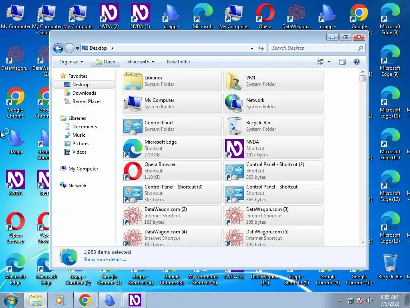Select the NVDA (3) desktop icon
This screenshot has width=410, height=308.
141,16
